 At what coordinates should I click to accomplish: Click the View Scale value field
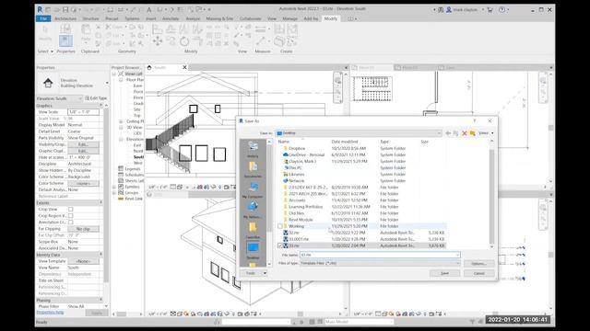point(83,112)
